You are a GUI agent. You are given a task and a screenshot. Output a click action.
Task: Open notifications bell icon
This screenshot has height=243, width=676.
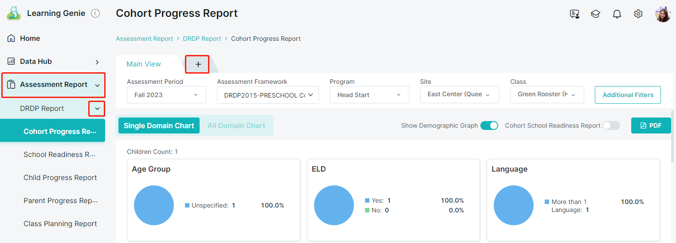(x=617, y=14)
